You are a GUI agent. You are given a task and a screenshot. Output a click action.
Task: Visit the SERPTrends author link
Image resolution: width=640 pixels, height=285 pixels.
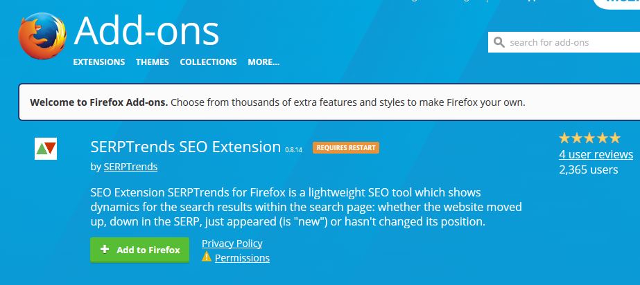130,167
